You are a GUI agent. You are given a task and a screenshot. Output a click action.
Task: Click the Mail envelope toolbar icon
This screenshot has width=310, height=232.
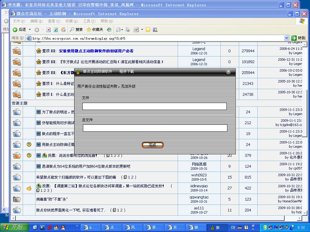118,30
